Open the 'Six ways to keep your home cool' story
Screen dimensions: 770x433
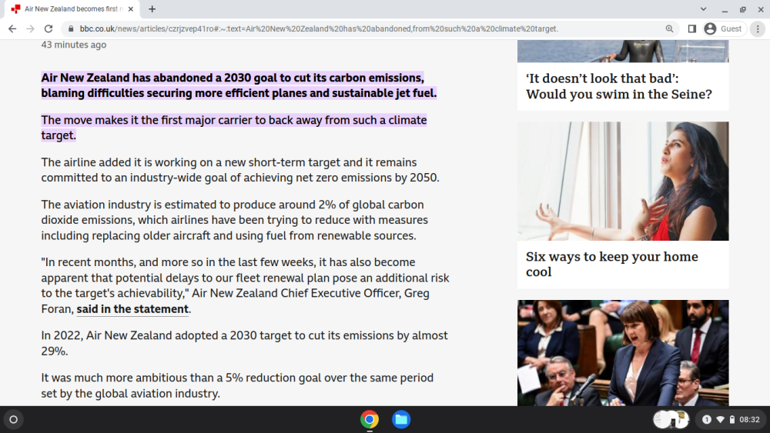612,265
